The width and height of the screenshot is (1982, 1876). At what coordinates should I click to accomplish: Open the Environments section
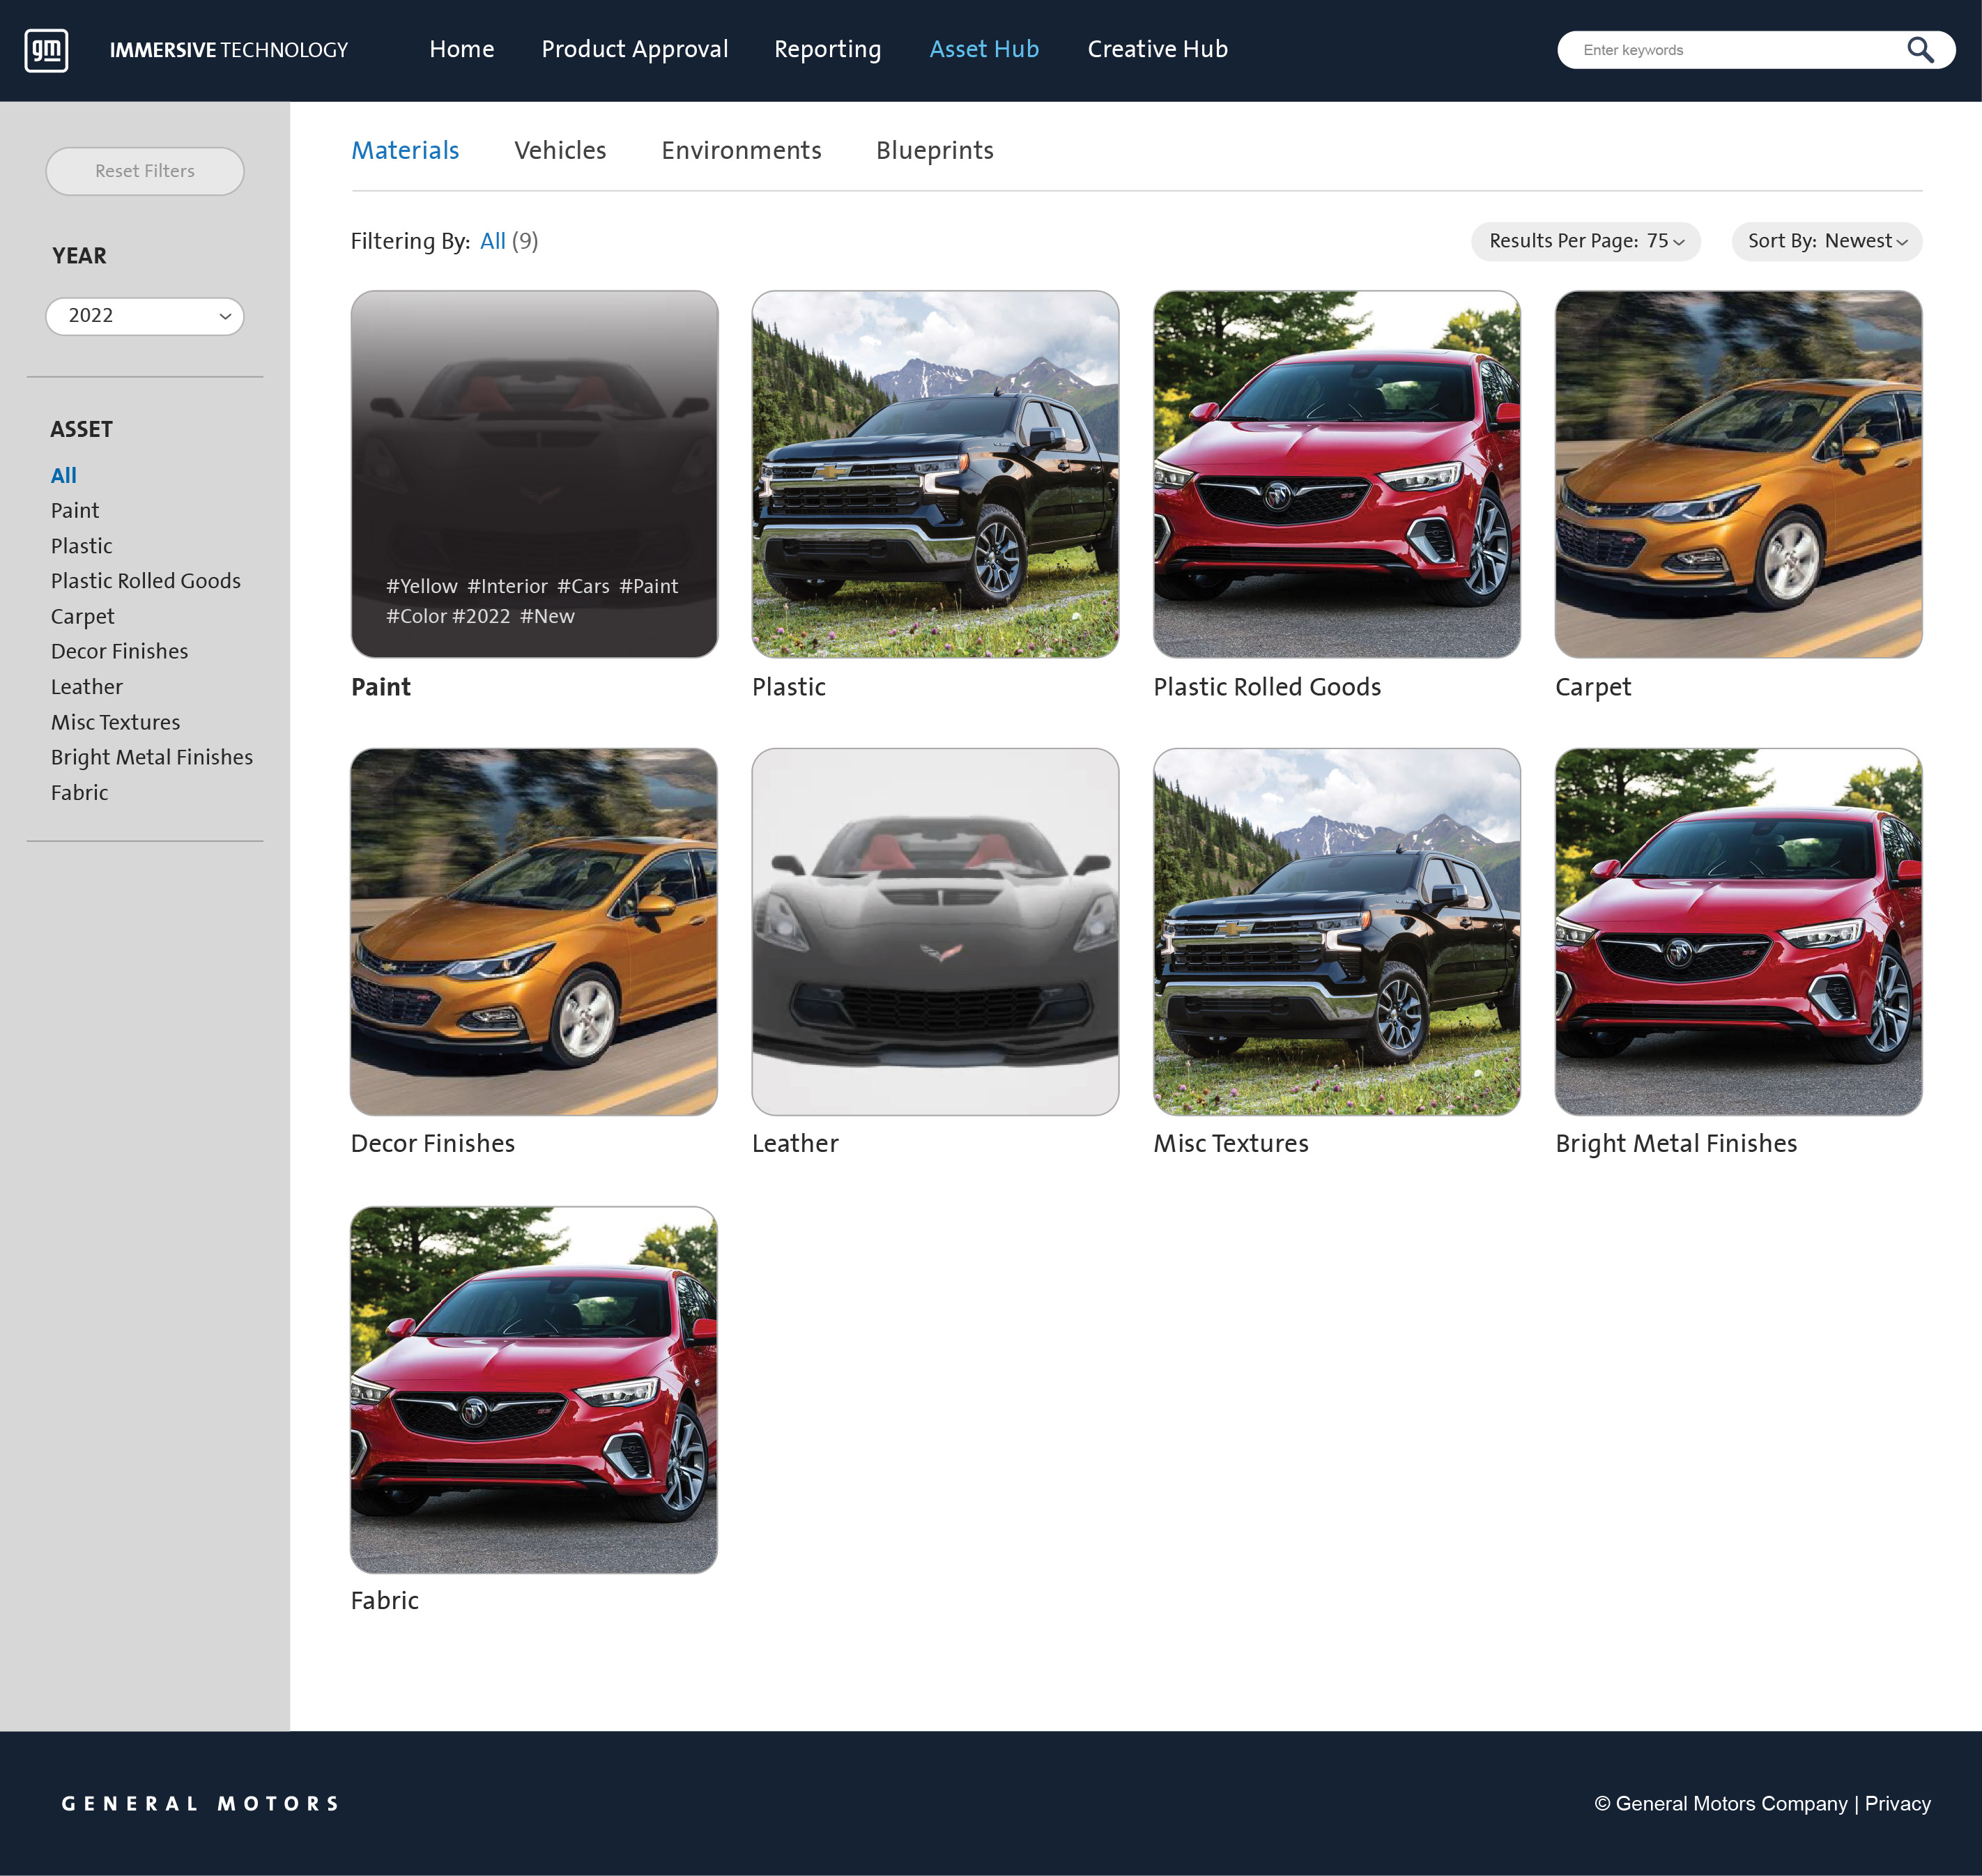(740, 150)
